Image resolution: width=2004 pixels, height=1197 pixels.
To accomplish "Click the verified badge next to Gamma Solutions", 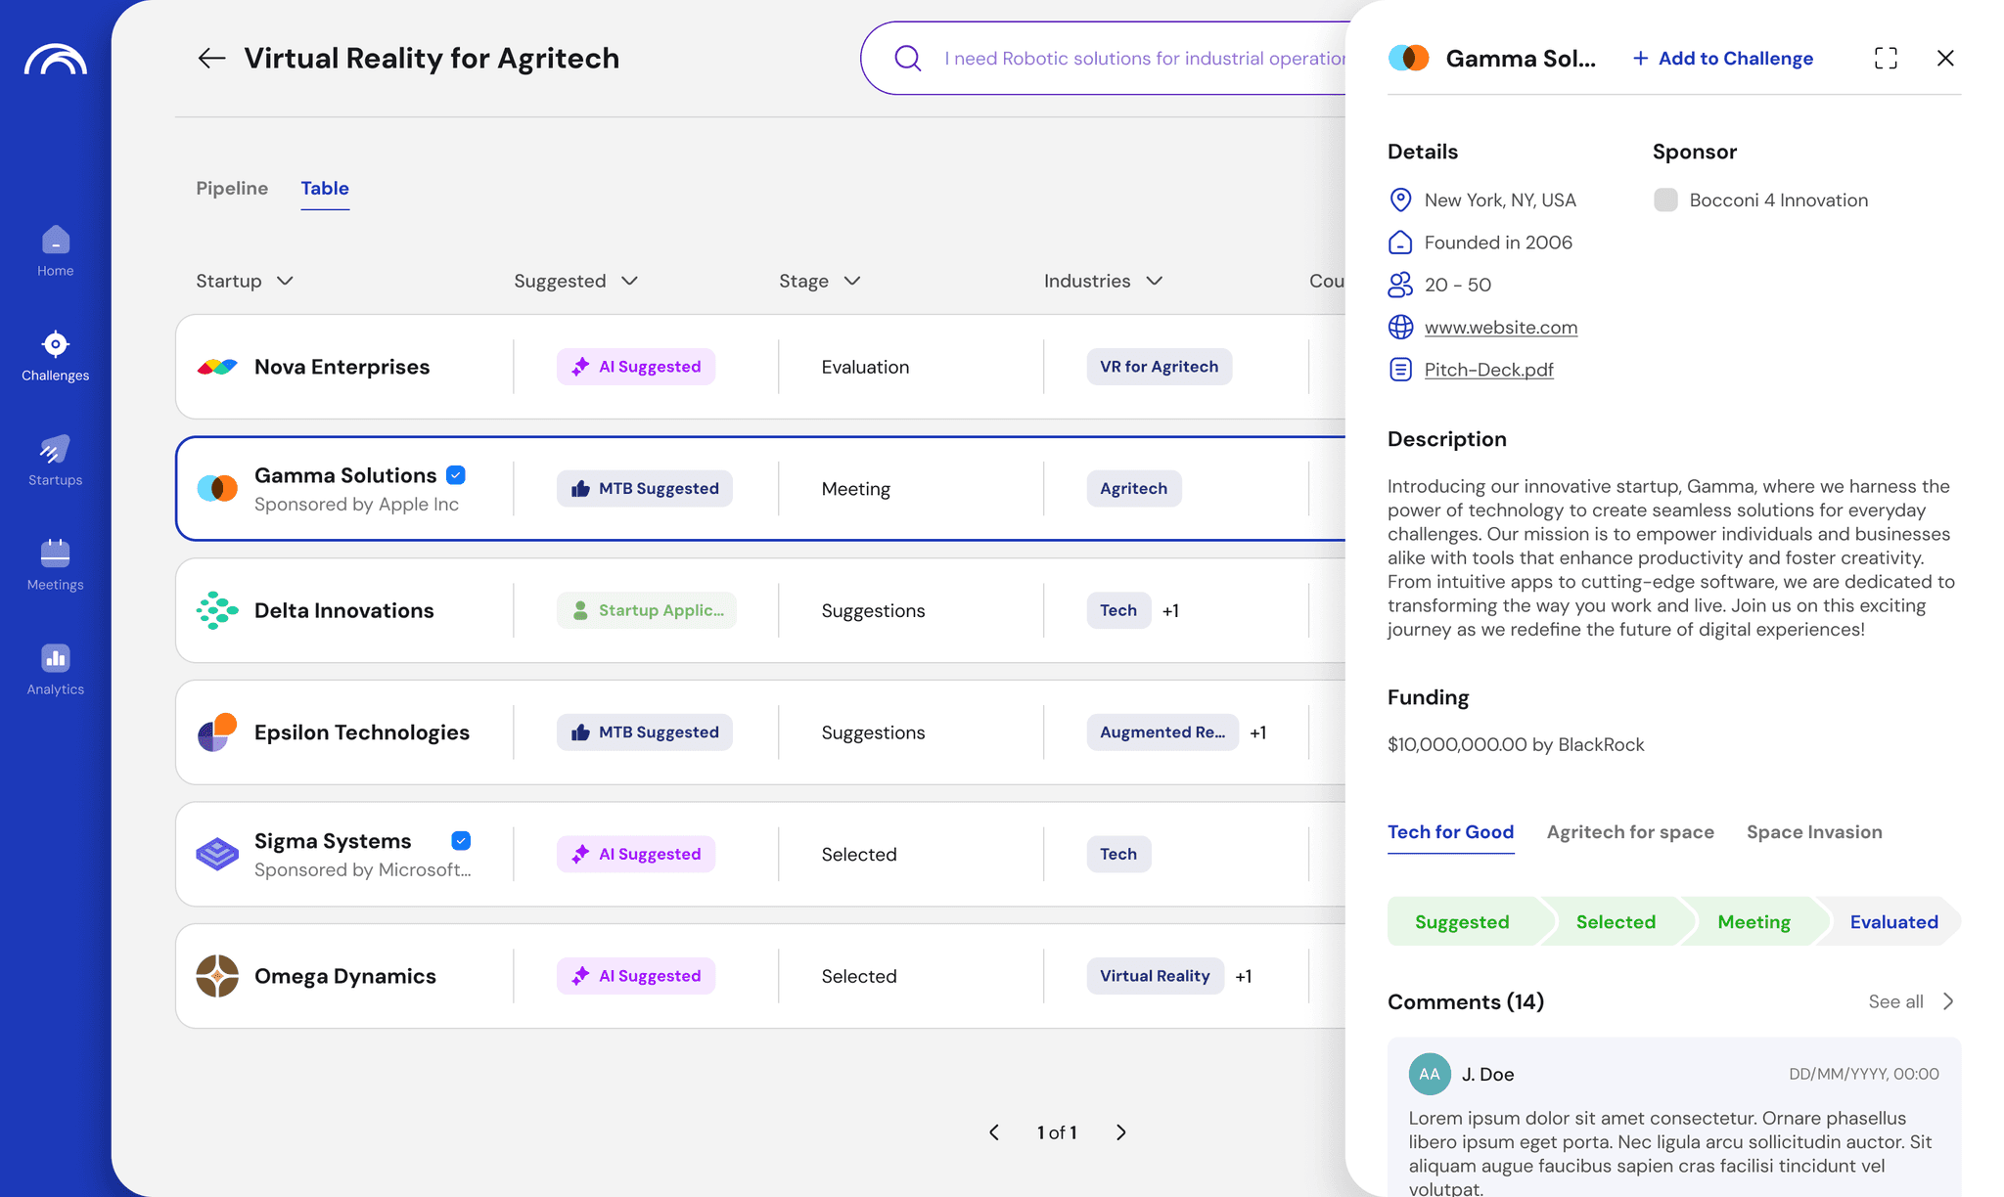I will (x=456, y=475).
